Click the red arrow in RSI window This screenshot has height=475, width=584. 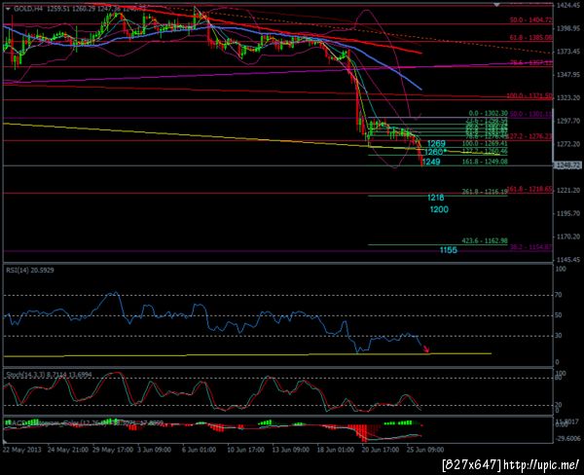(x=425, y=348)
